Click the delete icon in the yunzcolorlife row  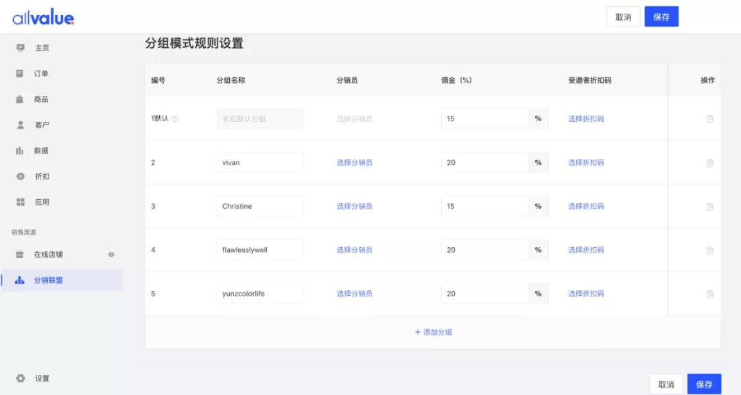[709, 293]
